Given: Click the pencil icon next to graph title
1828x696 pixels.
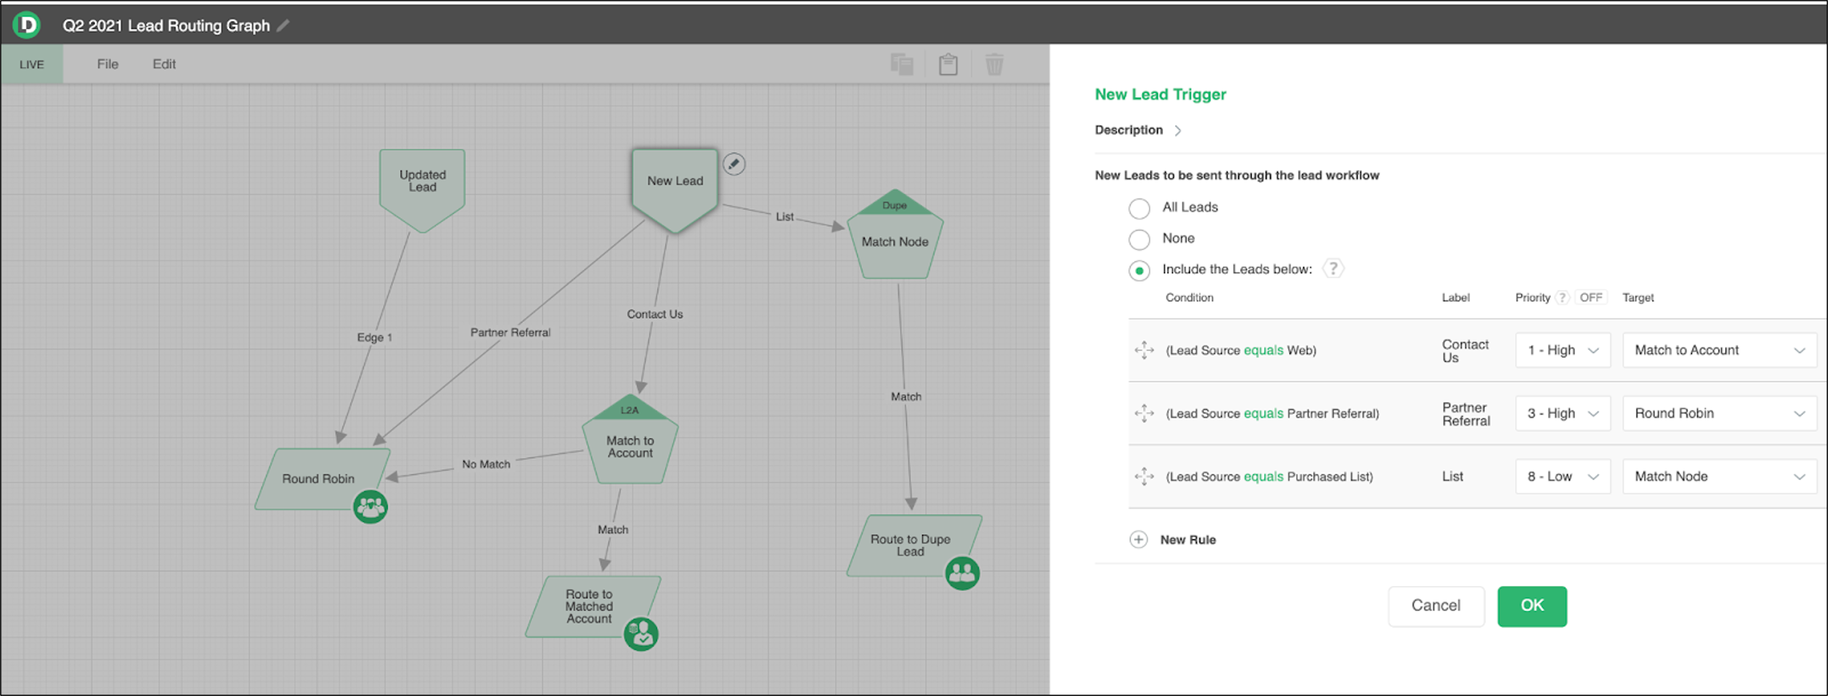Looking at the screenshot, I should (x=283, y=26).
